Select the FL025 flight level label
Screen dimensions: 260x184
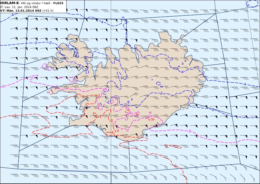[58, 3]
